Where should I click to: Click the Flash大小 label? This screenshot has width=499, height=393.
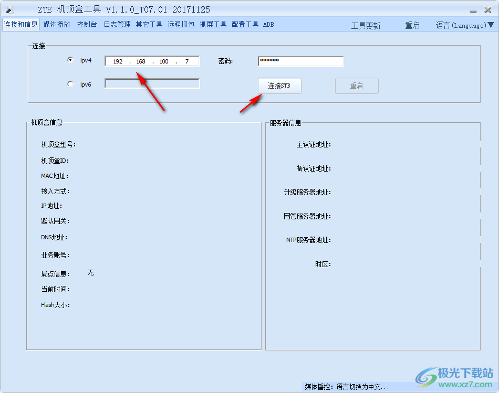(55, 305)
